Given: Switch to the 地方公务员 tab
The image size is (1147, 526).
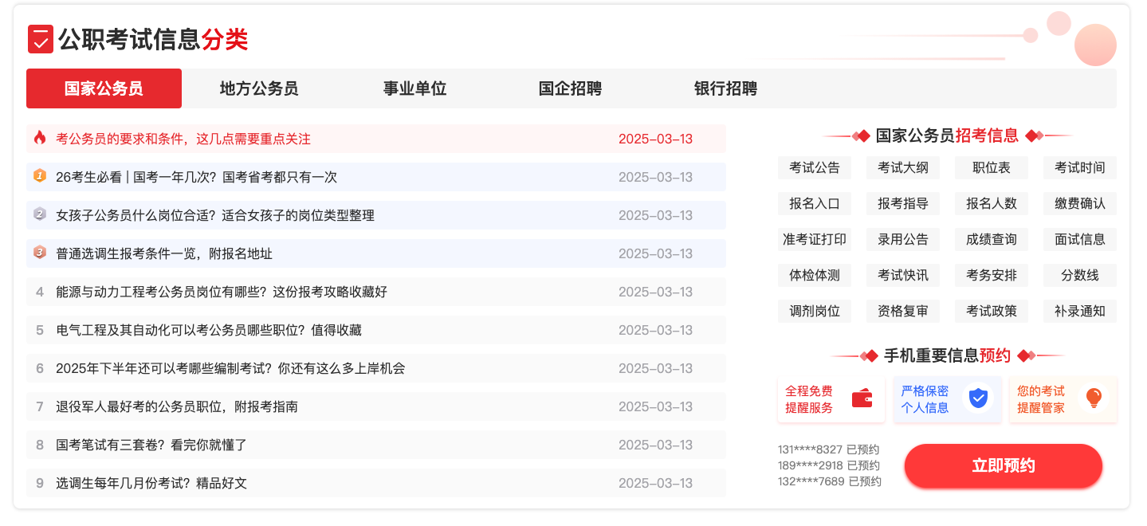Looking at the screenshot, I should pyautogui.click(x=259, y=88).
